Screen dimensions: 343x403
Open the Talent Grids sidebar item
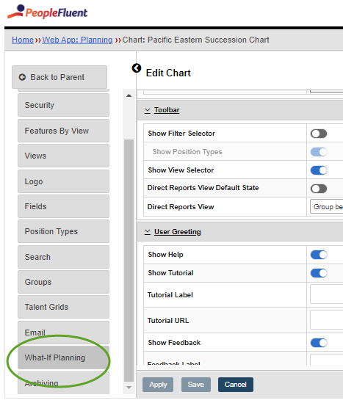click(x=63, y=307)
